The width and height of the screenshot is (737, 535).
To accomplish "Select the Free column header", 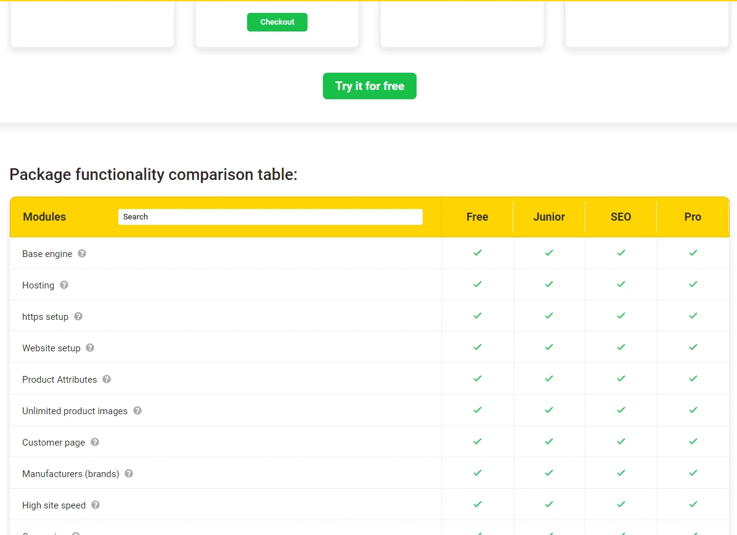I will pyautogui.click(x=477, y=217).
